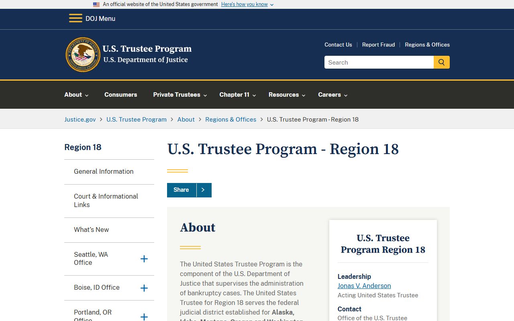The width and height of the screenshot is (514, 321).
Task: Open the Resources dropdown menu
Action: click(287, 95)
